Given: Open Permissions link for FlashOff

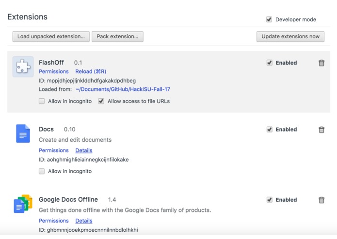Looking at the screenshot, I should [x=54, y=72].
